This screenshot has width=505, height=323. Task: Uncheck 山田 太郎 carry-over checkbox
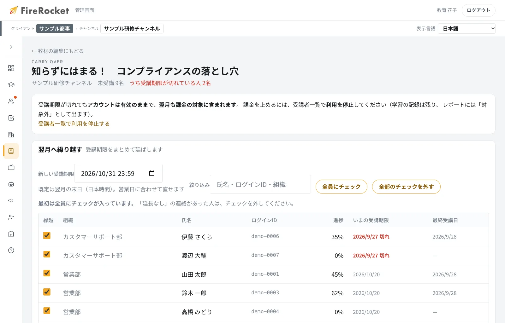pyautogui.click(x=47, y=273)
